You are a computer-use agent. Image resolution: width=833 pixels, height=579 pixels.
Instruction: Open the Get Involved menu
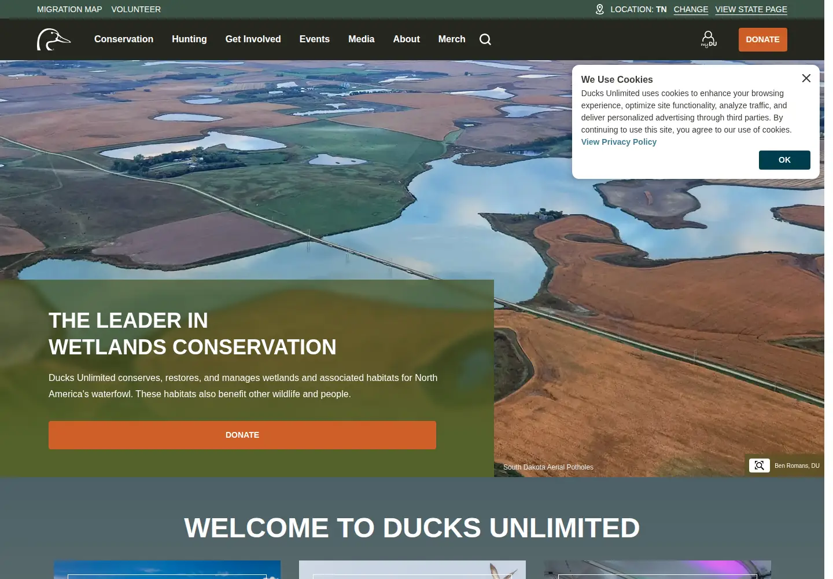point(253,39)
